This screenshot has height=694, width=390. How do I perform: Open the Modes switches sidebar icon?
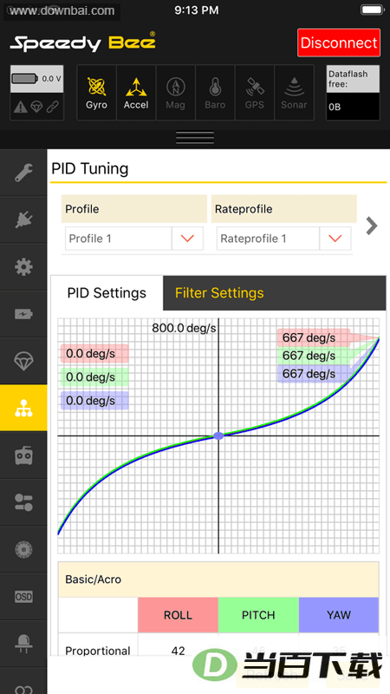tap(23, 502)
